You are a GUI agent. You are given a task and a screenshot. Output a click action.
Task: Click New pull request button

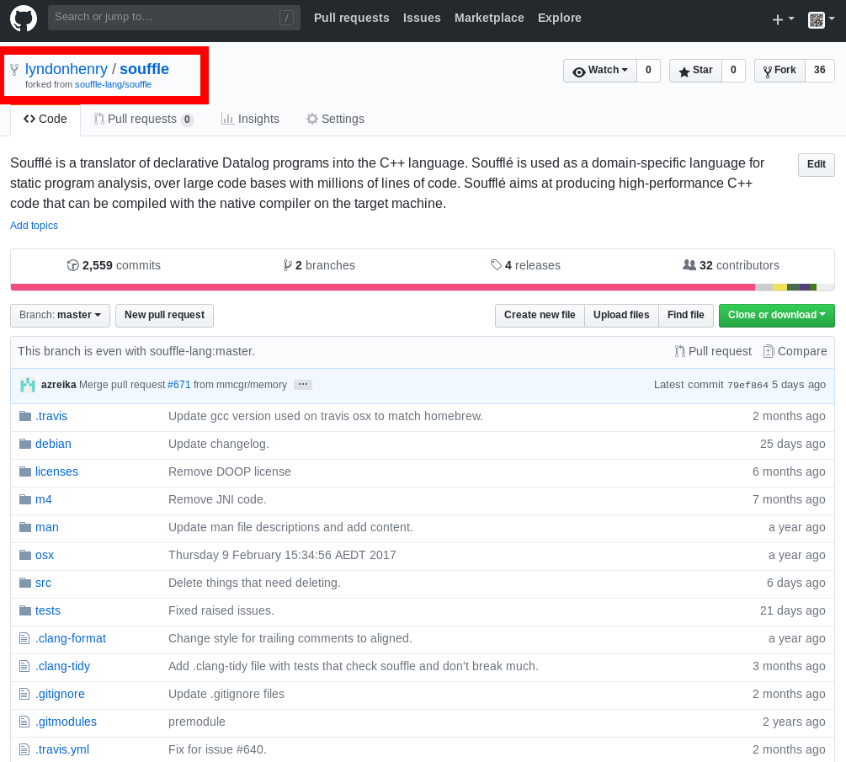point(164,315)
